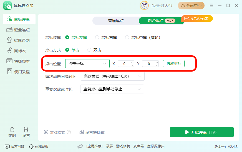This screenshot has height=152, width=242.
Task: Click the 重复次数或时长 label
Action: pyautogui.click(x=59, y=89)
